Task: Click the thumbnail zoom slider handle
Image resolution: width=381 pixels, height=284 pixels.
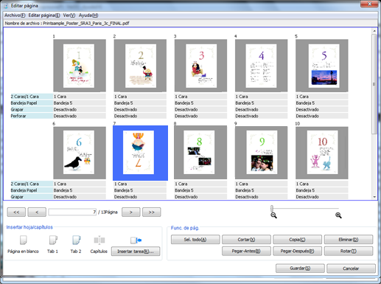Action: click(x=272, y=209)
